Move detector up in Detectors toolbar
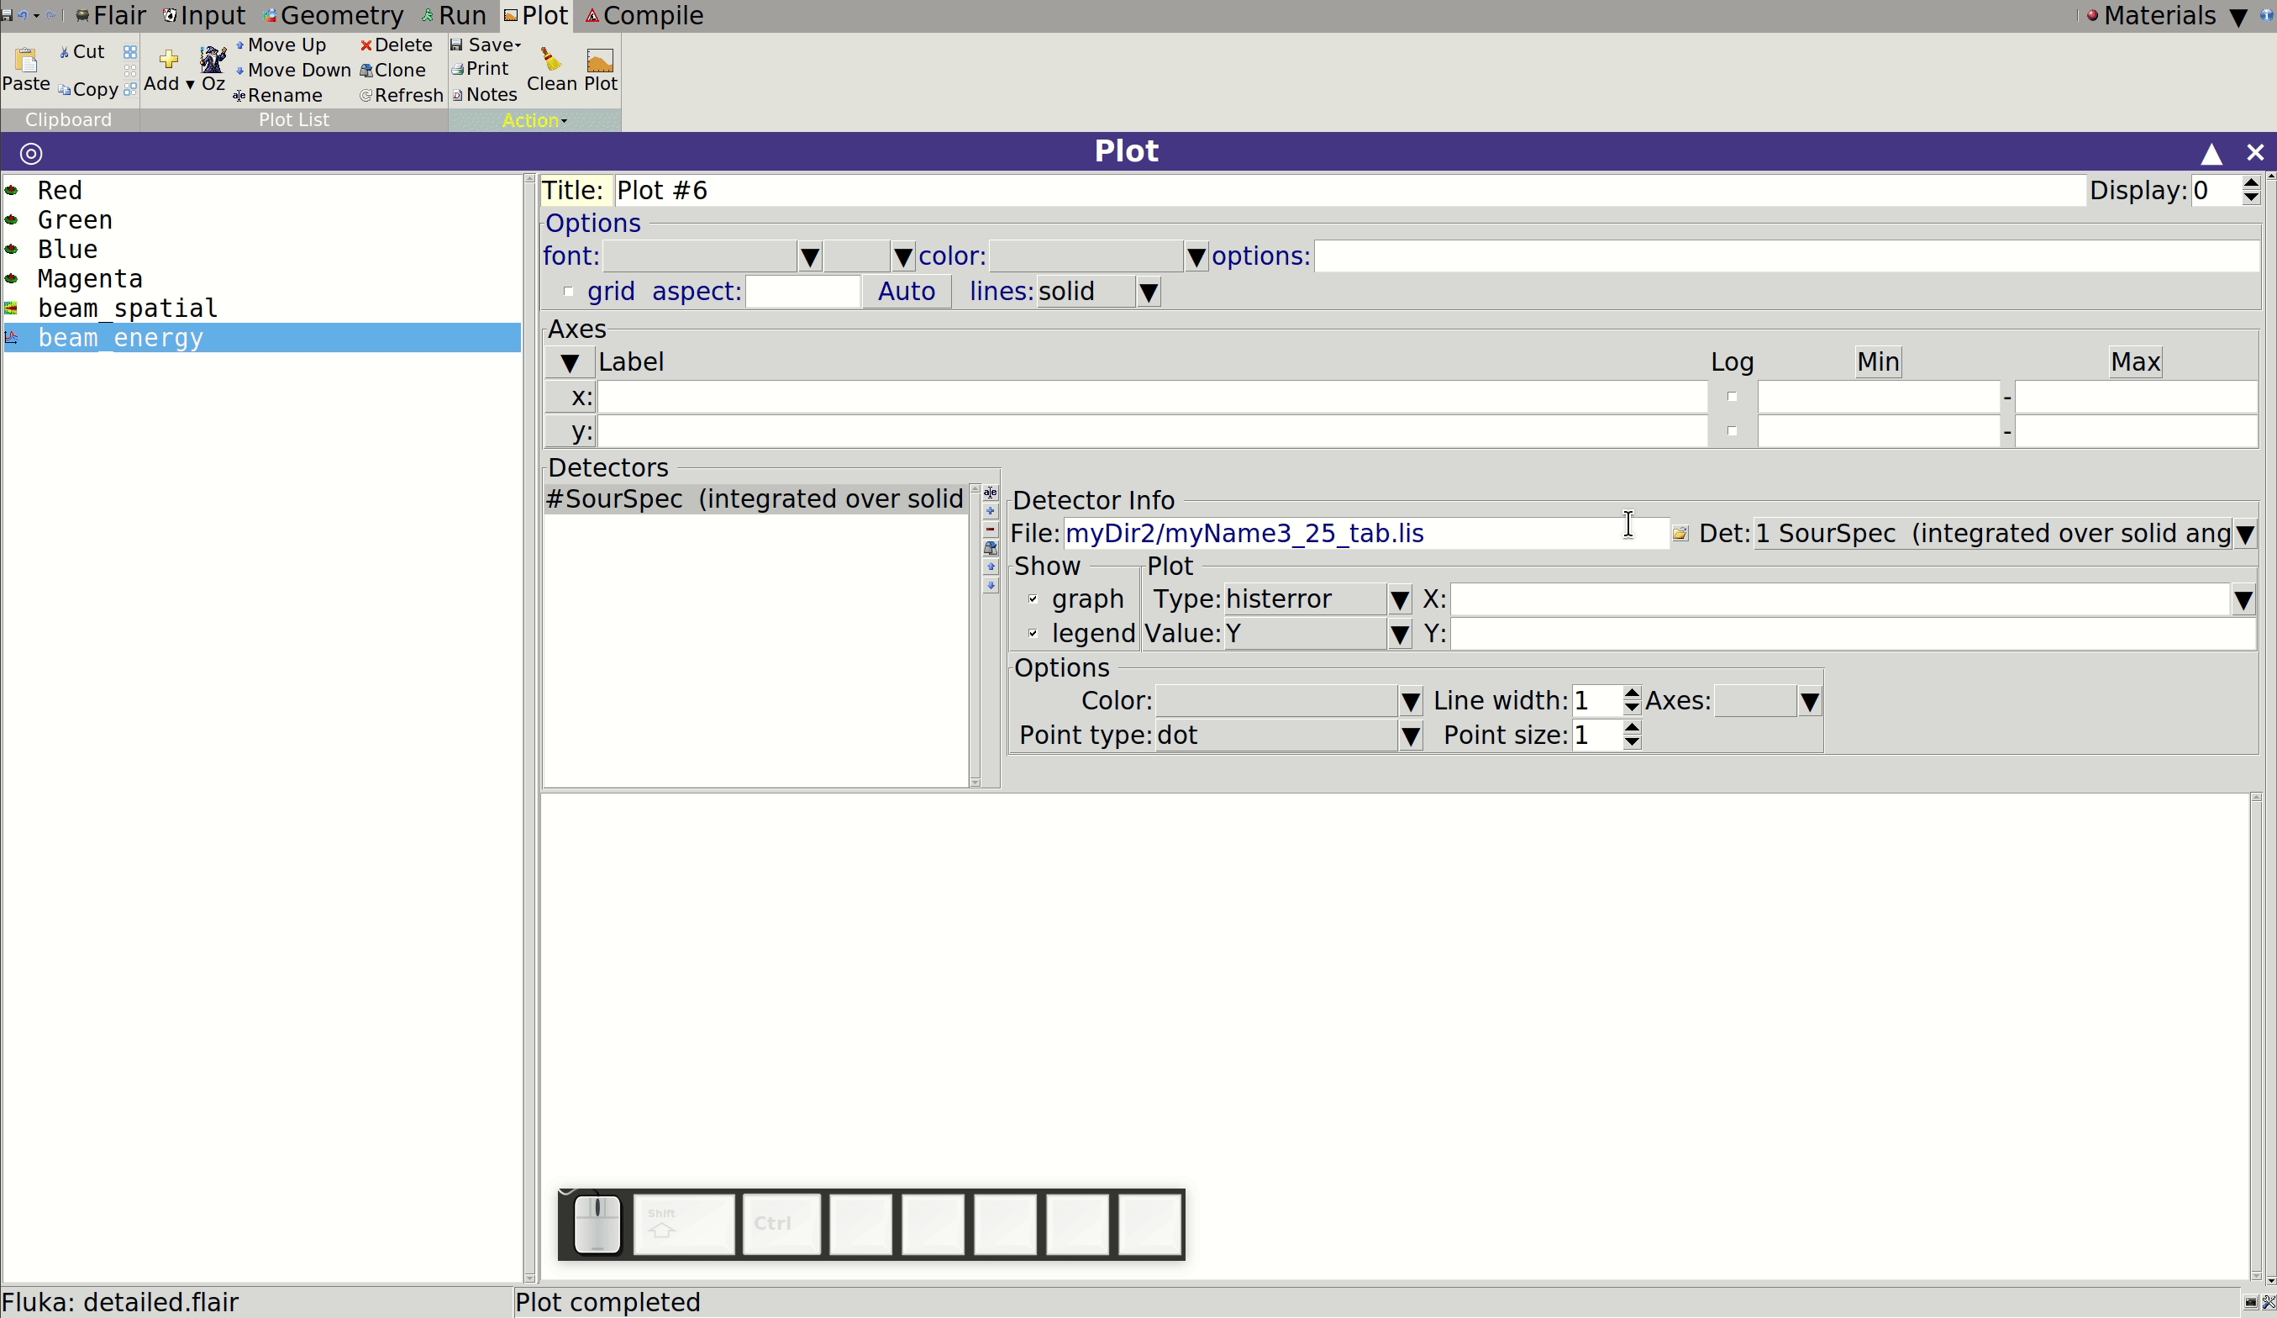 click(991, 567)
